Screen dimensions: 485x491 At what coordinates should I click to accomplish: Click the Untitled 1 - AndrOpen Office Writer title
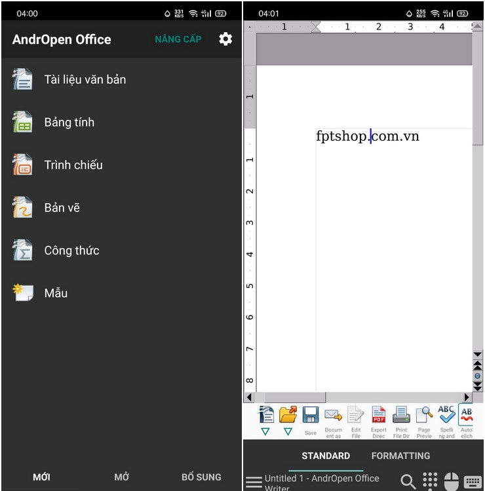(x=322, y=482)
